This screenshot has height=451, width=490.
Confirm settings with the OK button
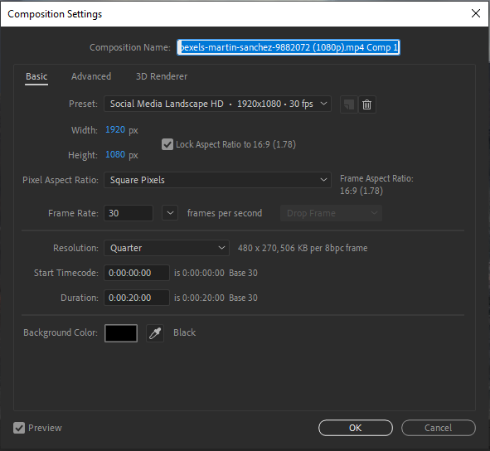[356, 428]
